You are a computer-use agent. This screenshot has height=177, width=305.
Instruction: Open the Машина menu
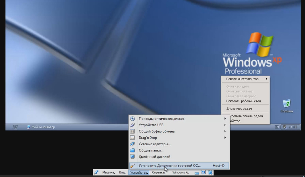tap(108, 172)
